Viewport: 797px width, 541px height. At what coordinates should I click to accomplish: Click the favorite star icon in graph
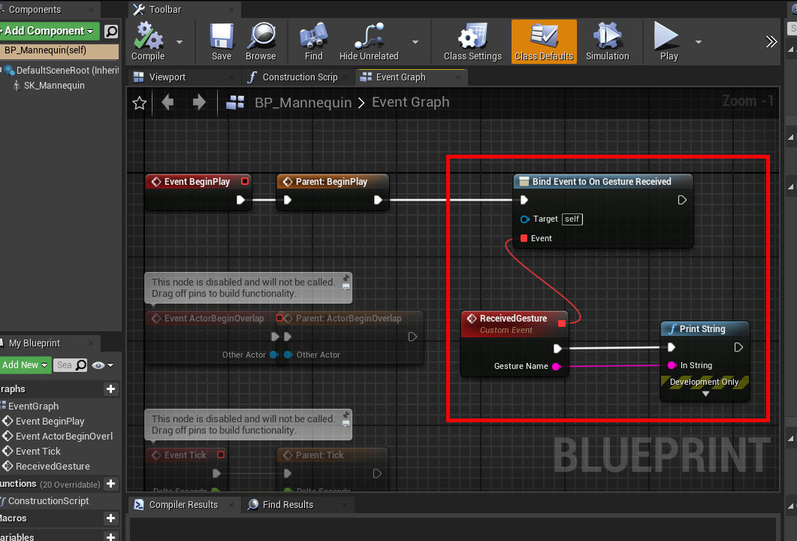[x=139, y=103]
